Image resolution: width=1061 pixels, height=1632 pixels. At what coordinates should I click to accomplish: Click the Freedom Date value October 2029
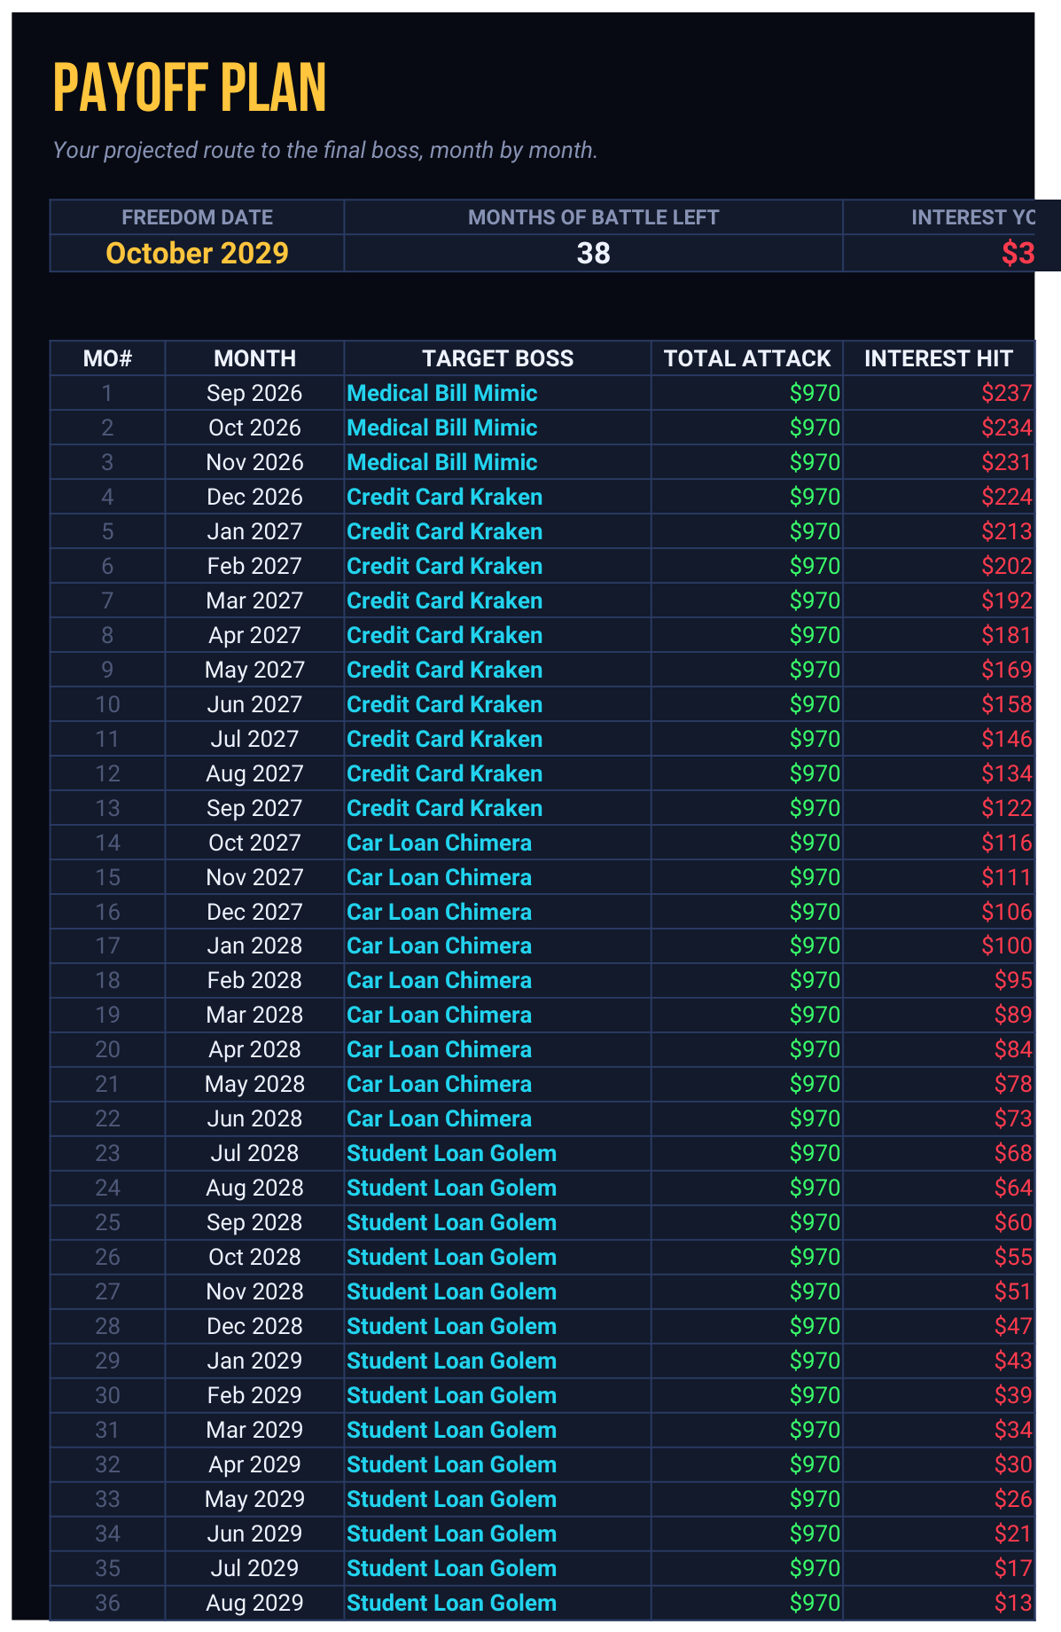(x=197, y=253)
